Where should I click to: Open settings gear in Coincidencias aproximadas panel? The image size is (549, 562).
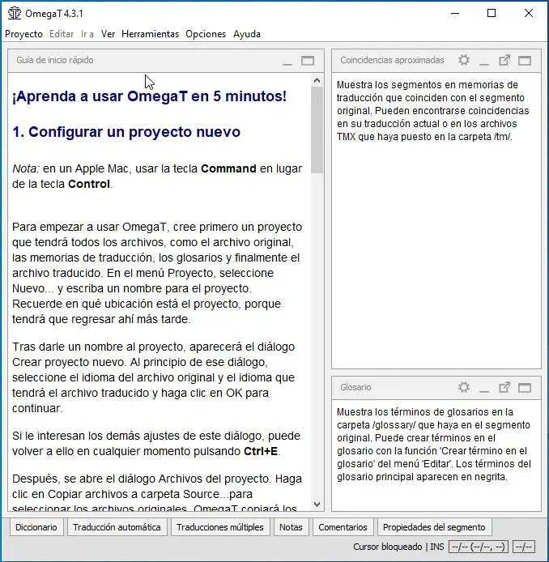tap(464, 60)
